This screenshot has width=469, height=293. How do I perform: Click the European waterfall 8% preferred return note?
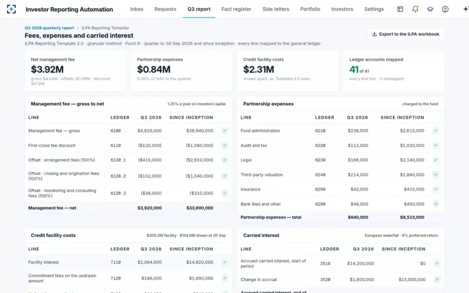pyautogui.click(x=401, y=236)
